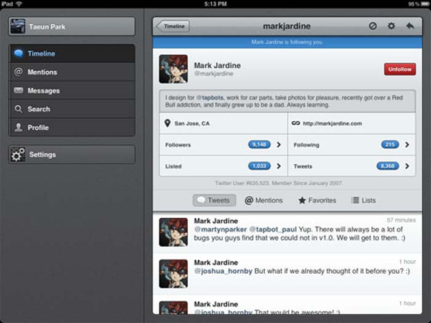Click the magnifier icon beside Search
This screenshot has height=323, width=431.
tap(18, 109)
